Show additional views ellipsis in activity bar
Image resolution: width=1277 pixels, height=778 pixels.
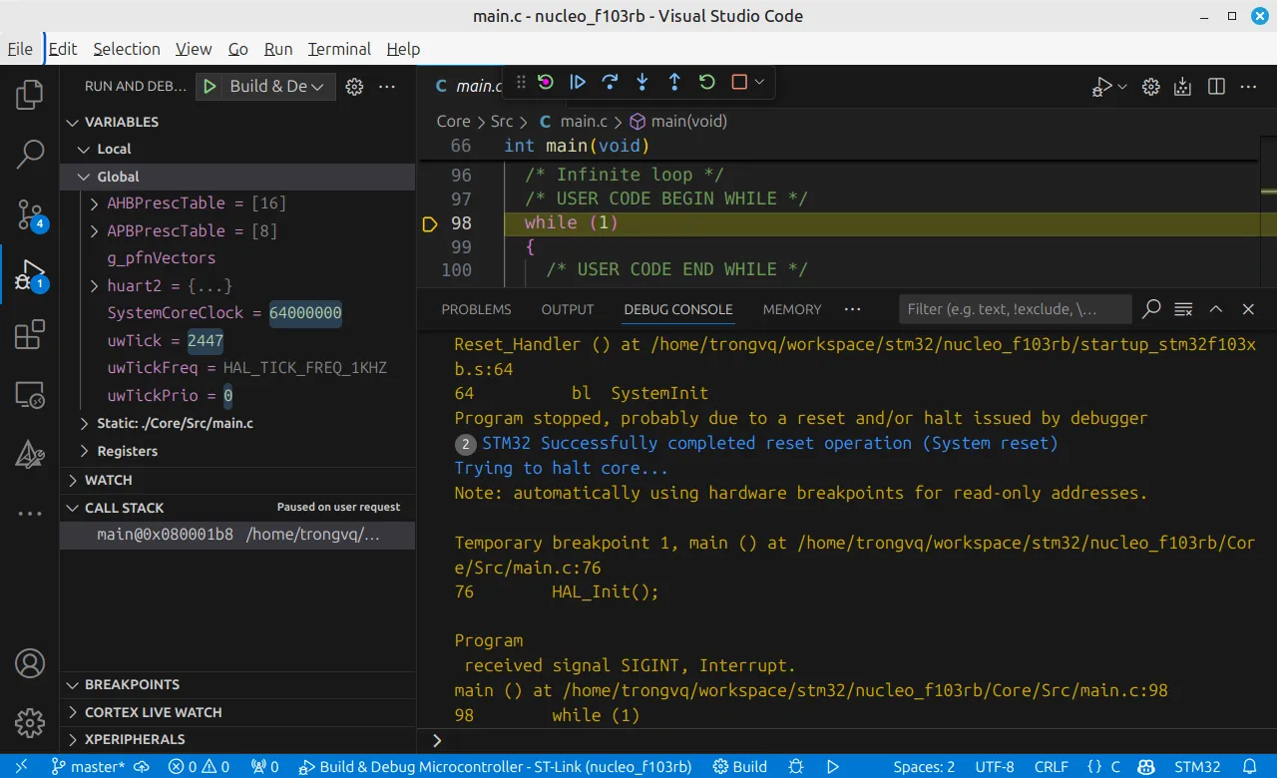(x=30, y=514)
